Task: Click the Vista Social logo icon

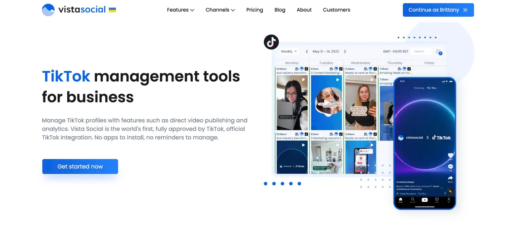Action: pos(48,10)
